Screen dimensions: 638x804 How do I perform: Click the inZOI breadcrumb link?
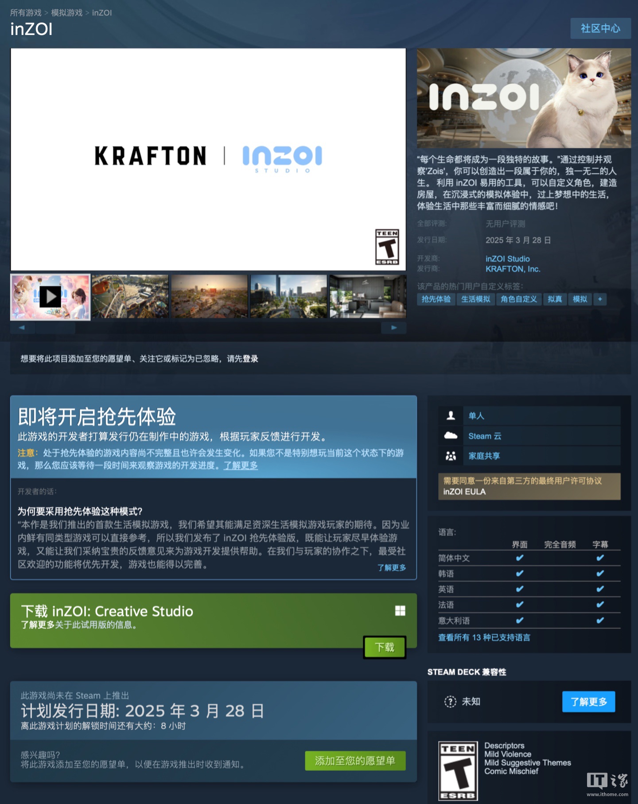coord(102,13)
